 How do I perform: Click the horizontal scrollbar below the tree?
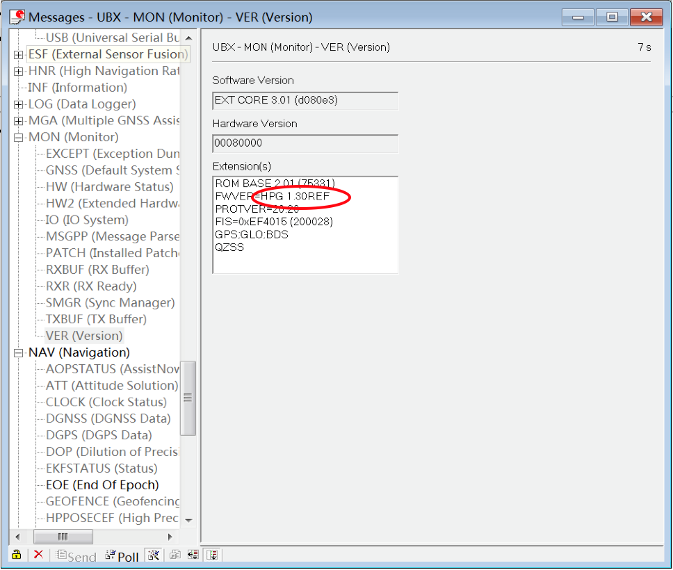(63, 536)
